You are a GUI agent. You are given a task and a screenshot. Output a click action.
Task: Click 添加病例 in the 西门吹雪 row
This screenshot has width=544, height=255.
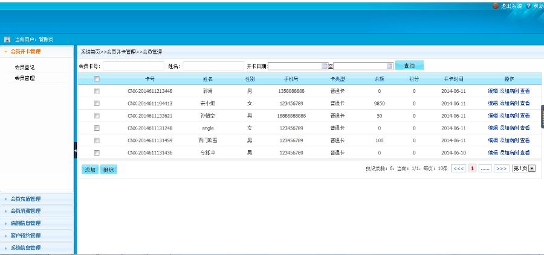[509, 140]
